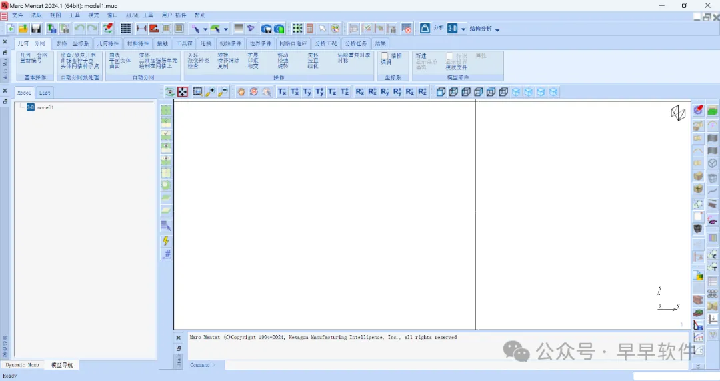Click the grey gradient shading icon
Screen dimensions: 720x381
(238, 29)
